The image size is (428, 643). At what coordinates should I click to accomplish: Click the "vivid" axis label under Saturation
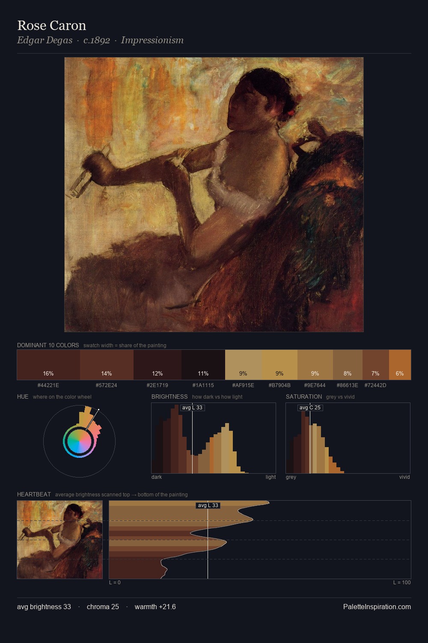tap(404, 477)
